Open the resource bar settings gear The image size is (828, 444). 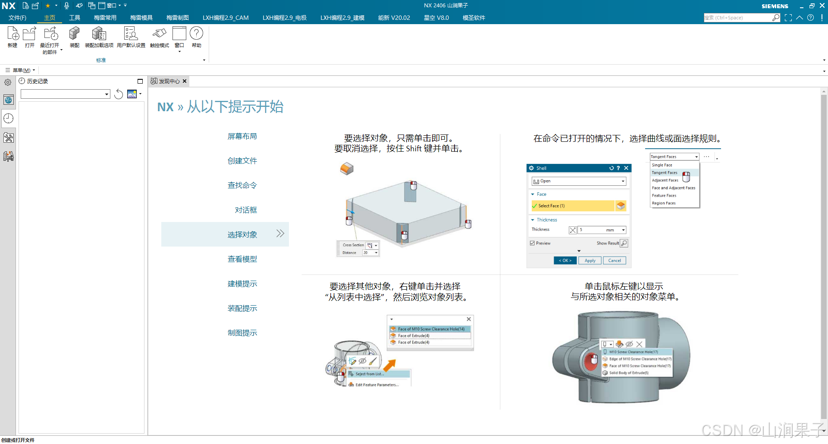[x=8, y=82]
